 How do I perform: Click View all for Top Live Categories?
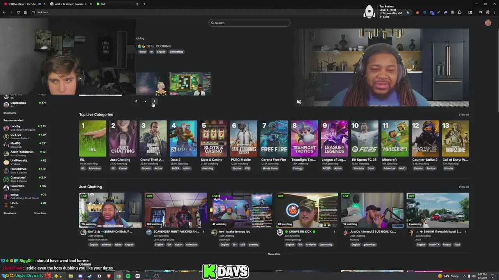464,115
